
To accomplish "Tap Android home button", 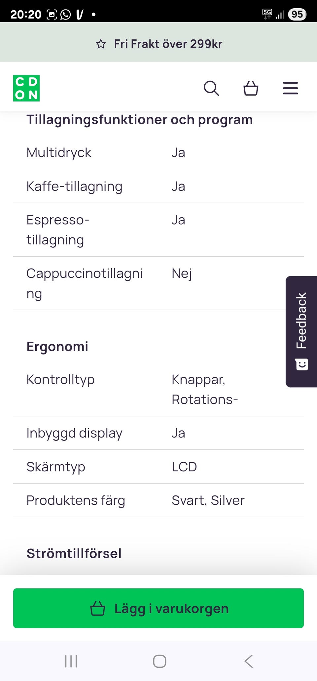I will tap(159, 661).
